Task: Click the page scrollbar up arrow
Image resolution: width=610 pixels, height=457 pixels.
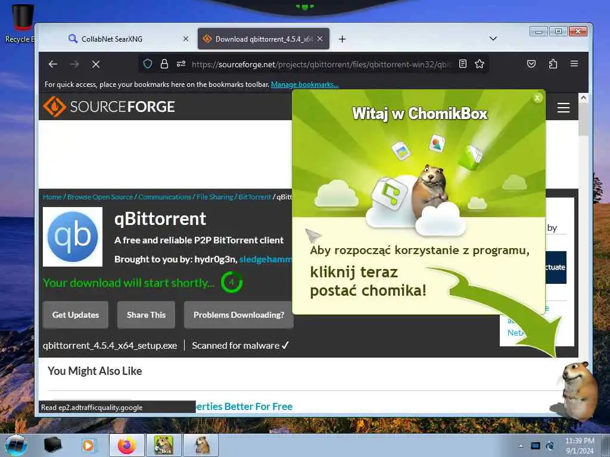Action: [x=583, y=98]
